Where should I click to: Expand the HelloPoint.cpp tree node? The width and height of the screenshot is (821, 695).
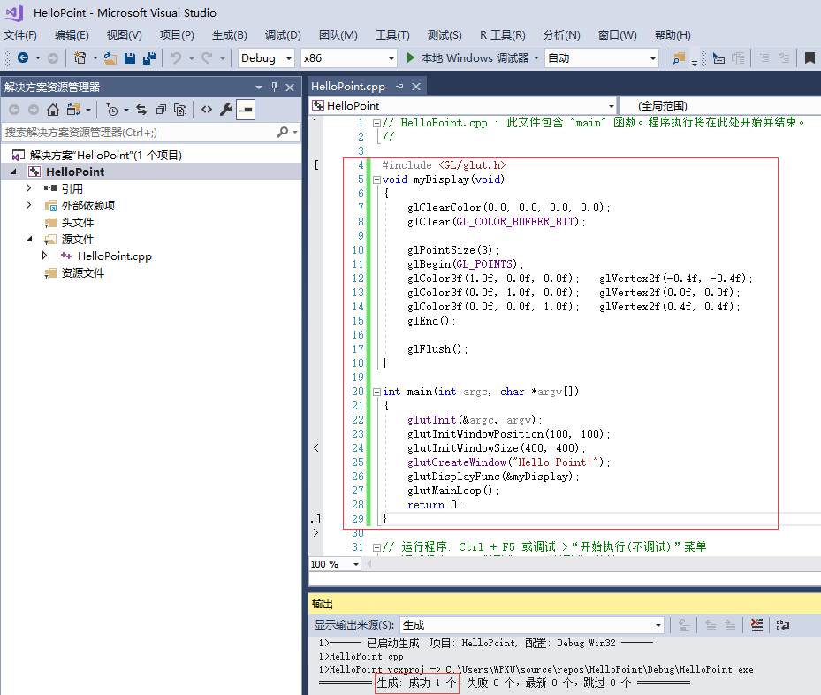tap(44, 256)
